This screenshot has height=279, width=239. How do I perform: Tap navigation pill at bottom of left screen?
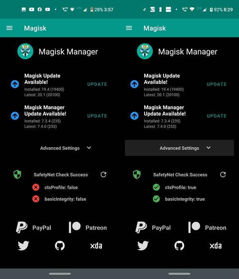tap(60, 274)
